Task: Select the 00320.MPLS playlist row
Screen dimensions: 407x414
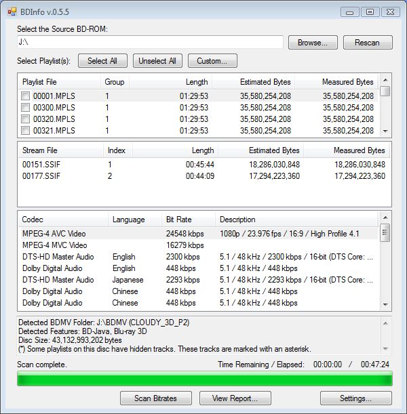Action: [198, 119]
